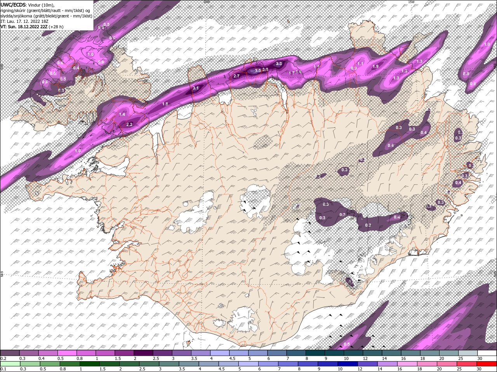Click the dark green rain legend swatch between 1 and 1.5
Image resolution: width=497 pixels, height=372 pixels.
click(x=89, y=364)
